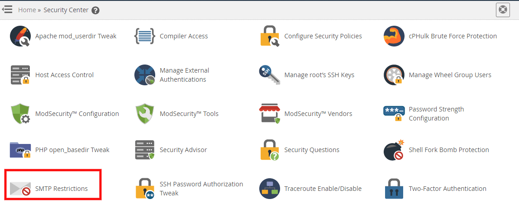Select the ModSecurity Configuration shield icon
This screenshot has height=213, width=519.
tap(20, 114)
